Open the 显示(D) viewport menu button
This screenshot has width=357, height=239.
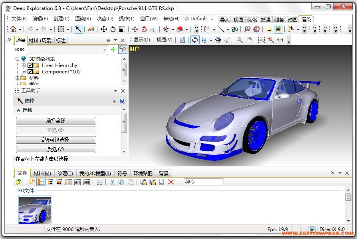coord(142,40)
